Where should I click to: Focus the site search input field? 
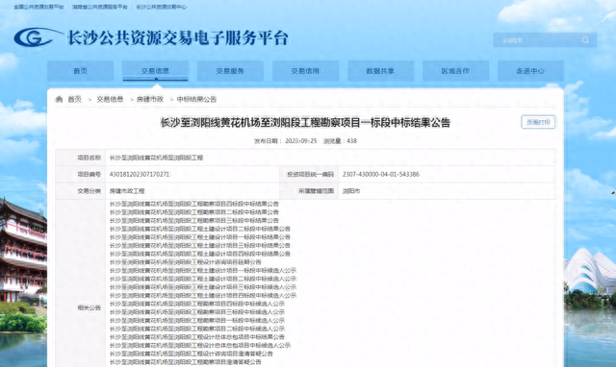pyautogui.click(x=545, y=40)
